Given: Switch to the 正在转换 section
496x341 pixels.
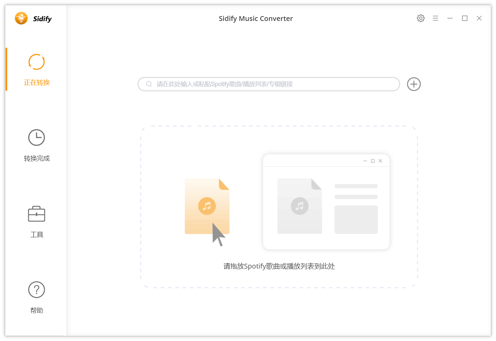Looking at the screenshot, I should click(36, 82).
